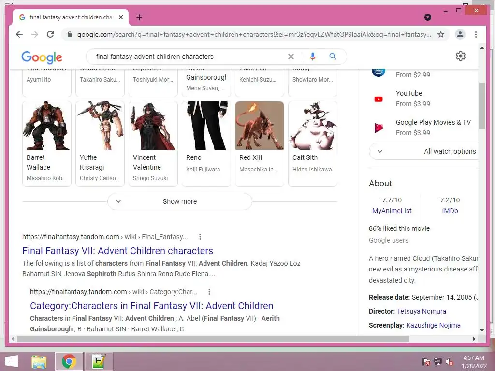Open Google quick settings gear
495x371 pixels.
(461, 56)
